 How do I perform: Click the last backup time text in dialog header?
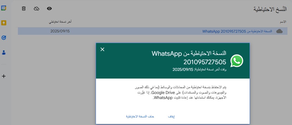[x=199, y=70]
